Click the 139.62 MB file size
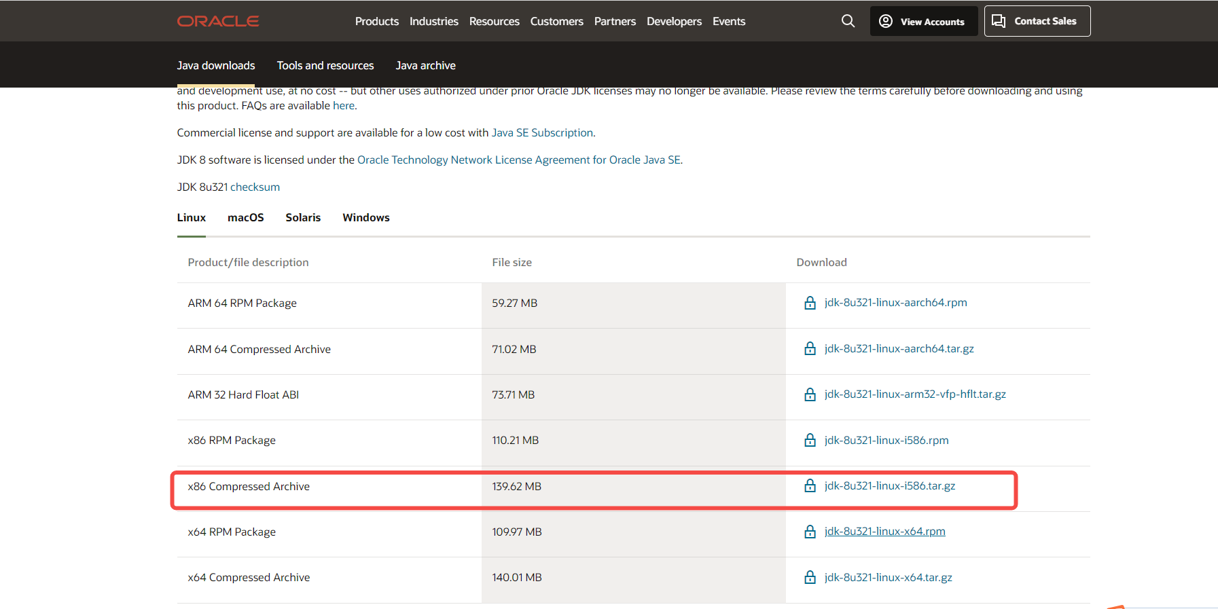The height and width of the screenshot is (609, 1218). coord(517,486)
